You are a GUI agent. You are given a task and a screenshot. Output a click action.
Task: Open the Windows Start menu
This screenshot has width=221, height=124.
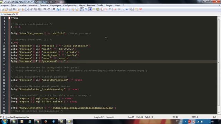tap(4, 122)
